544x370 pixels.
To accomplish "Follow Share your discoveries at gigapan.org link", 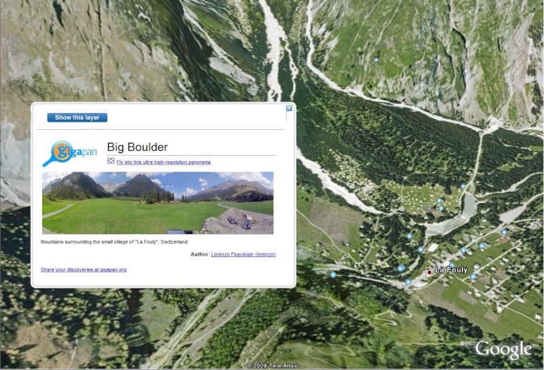I will (x=84, y=270).
